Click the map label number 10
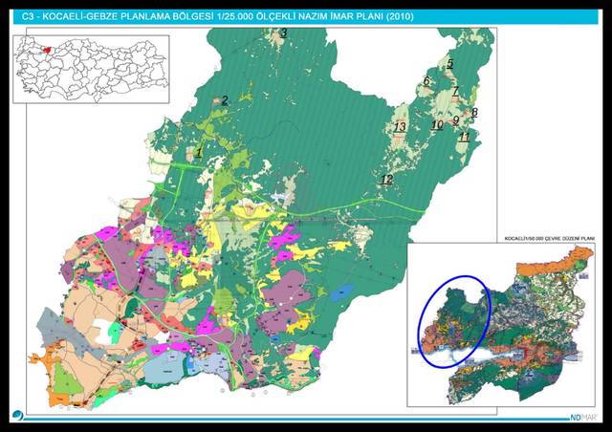Image resolution: width=612 pixels, height=432 pixels. point(437,125)
